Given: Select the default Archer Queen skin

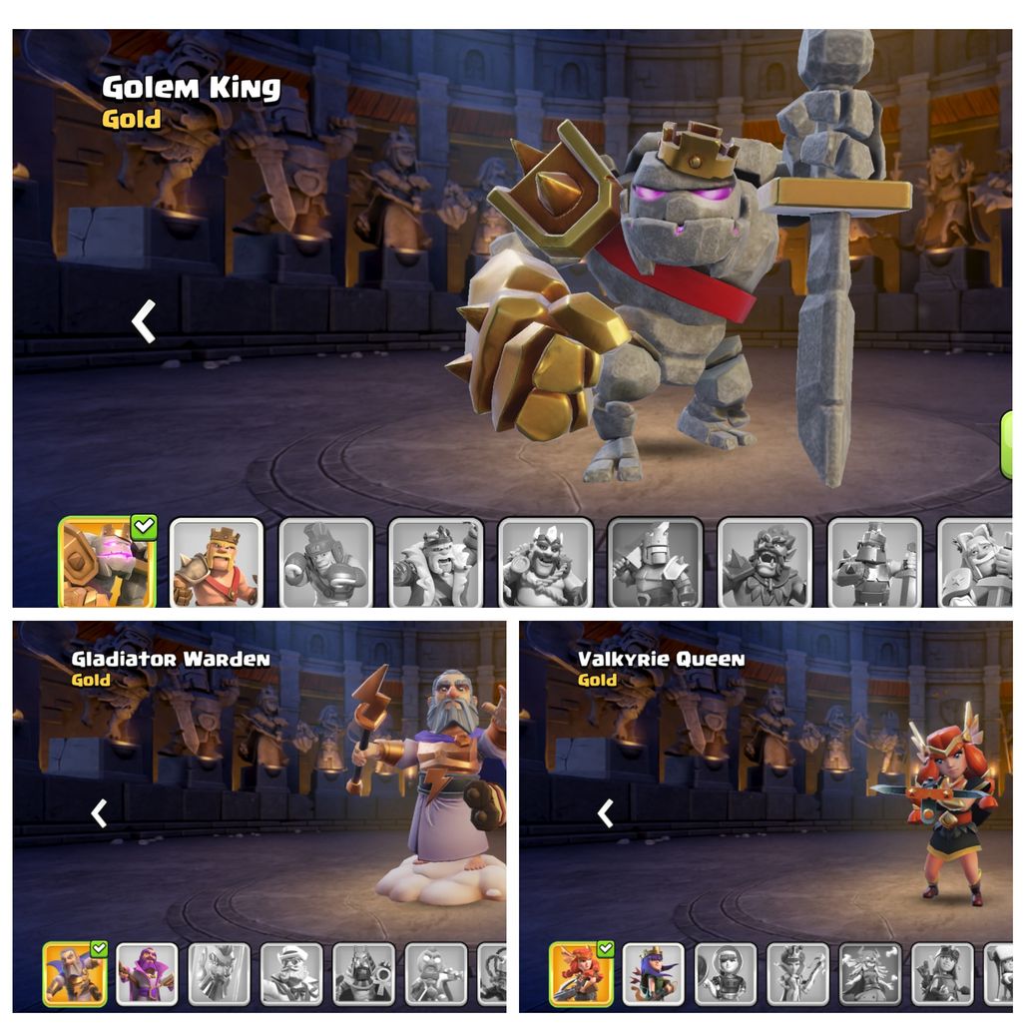Looking at the screenshot, I should pyautogui.click(x=654, y=974).
